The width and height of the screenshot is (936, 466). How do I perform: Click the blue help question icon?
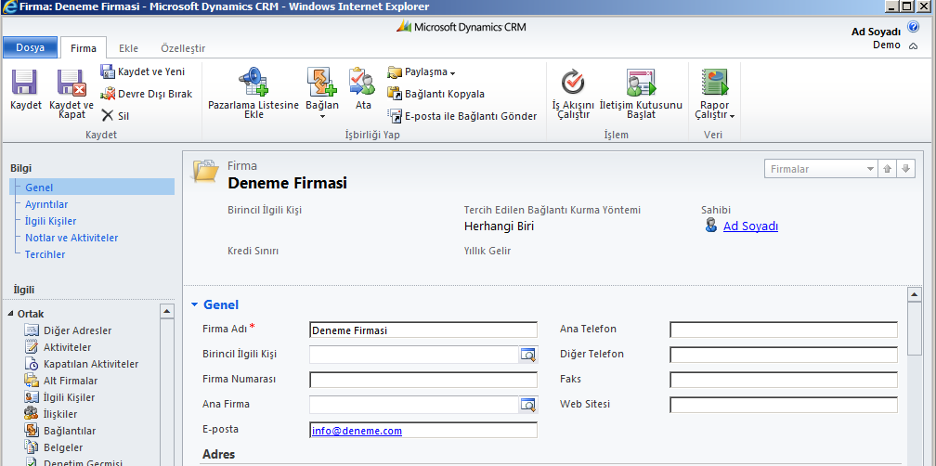pos(913,27)
